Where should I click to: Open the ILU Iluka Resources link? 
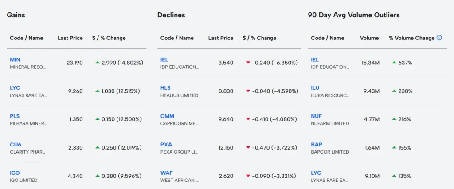pos(315,88)
